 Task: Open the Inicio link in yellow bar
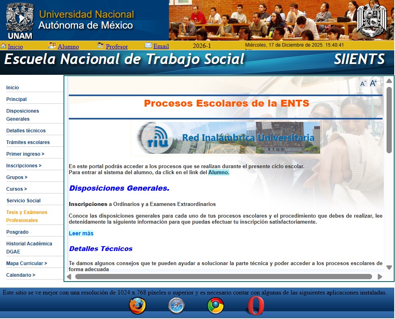click(x=15, y=47)
